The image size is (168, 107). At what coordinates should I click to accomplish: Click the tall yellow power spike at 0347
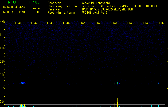118,102
